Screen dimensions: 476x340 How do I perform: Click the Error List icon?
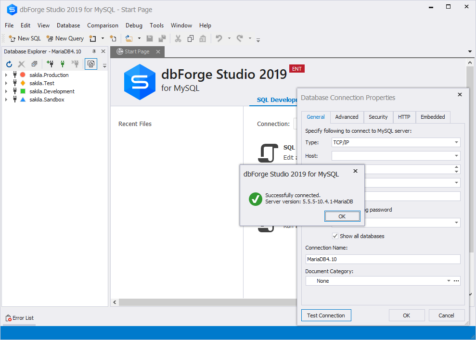click(x=9, y=318)
